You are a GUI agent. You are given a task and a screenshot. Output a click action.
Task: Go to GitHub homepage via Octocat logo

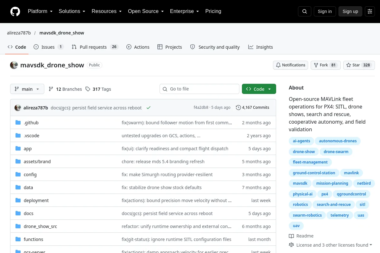tap(15, 11)
